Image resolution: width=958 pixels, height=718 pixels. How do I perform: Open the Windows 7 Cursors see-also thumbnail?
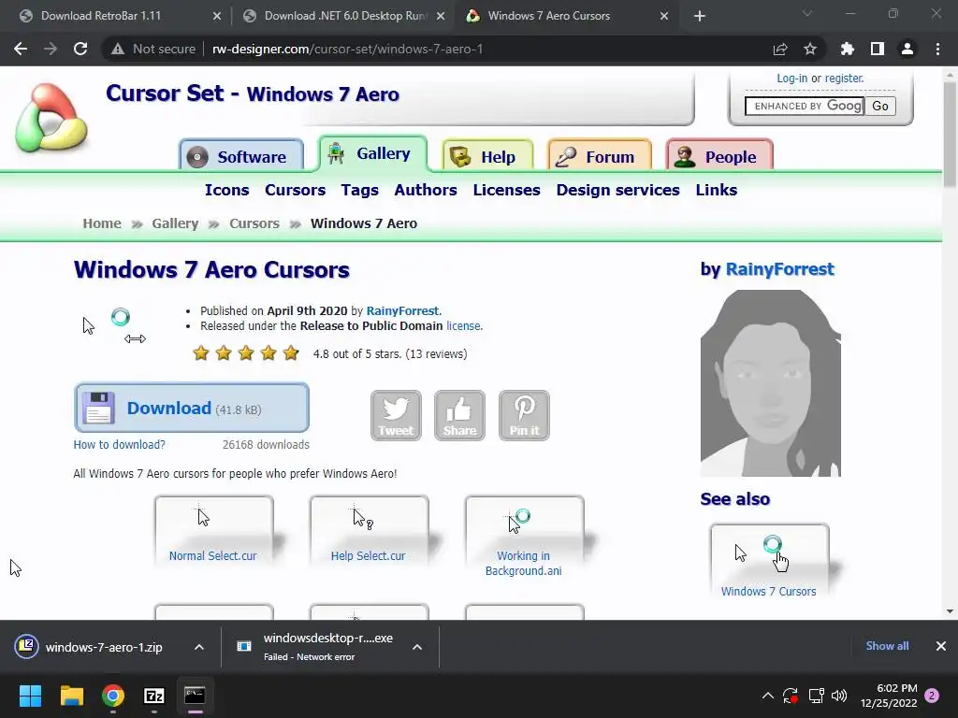pos(769,561)
